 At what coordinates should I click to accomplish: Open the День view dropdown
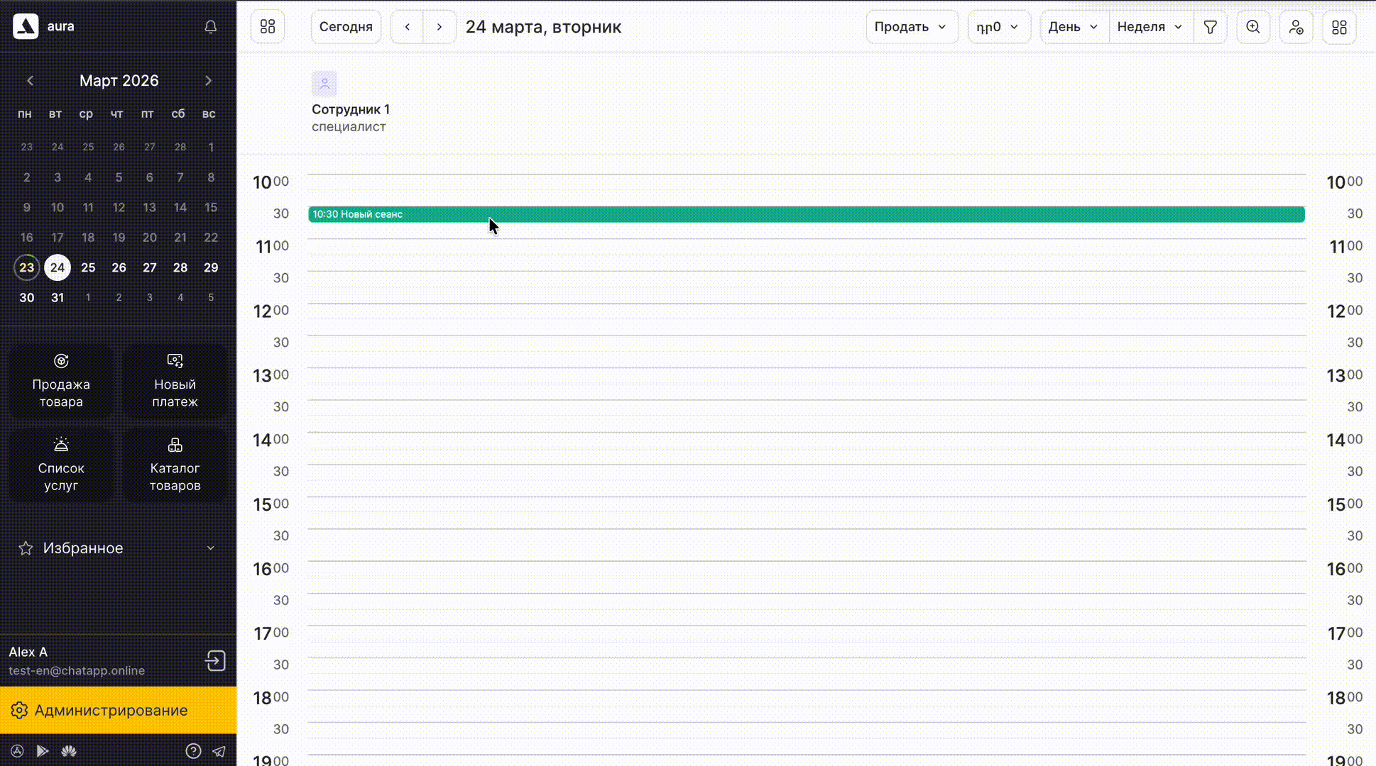tap(1074, 27)
